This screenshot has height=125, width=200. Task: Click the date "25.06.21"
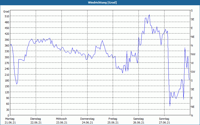[113, 122]
